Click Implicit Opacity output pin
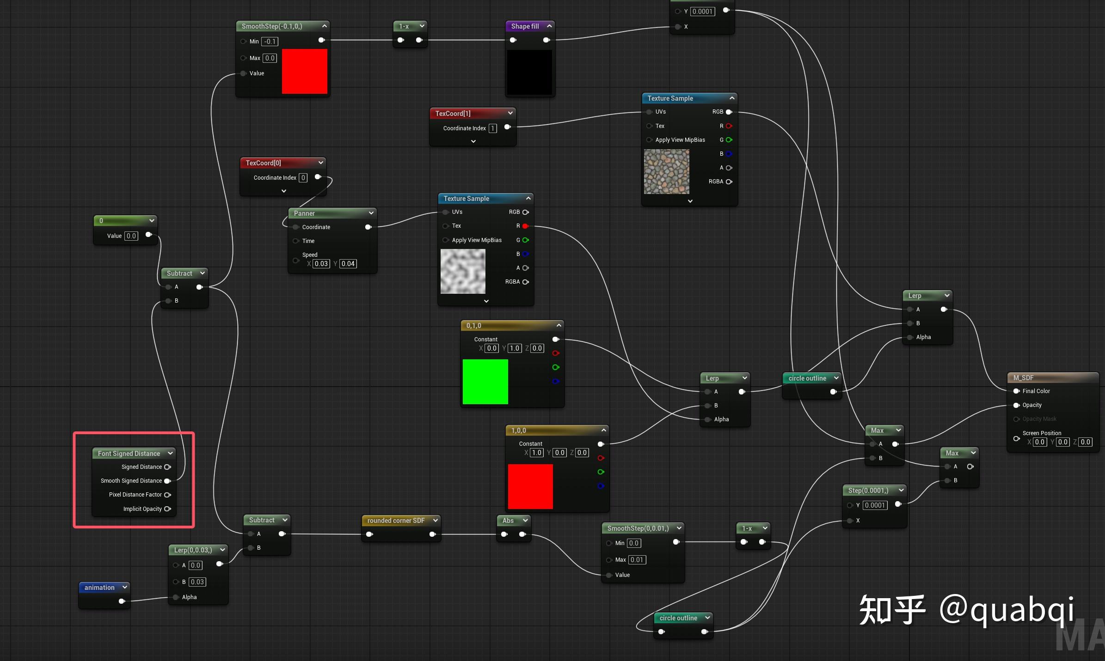This screenshot has height=661, width=1105. pyautogui.click(x=167, y=509)
